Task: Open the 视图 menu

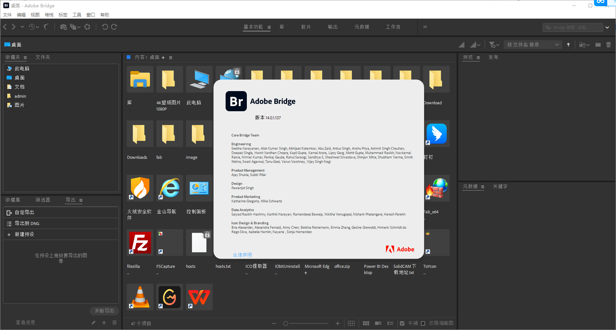Action: (35, 15)
